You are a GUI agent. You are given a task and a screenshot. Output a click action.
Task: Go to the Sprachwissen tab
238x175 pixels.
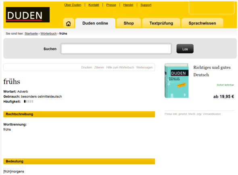tap(202, 23)
